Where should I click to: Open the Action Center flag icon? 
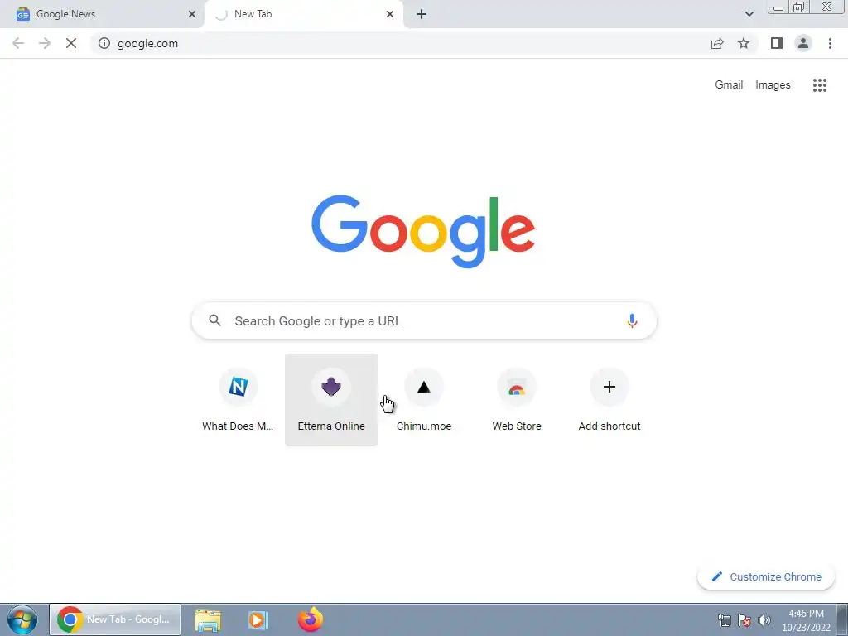coord(744,620)
